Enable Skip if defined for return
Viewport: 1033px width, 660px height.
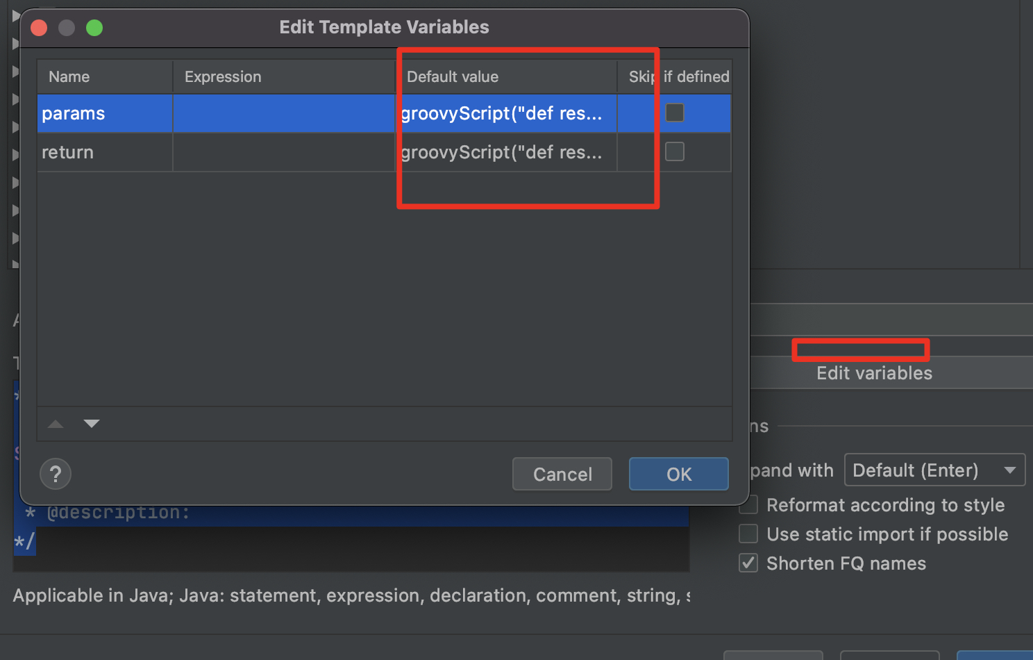pos(674,151)
